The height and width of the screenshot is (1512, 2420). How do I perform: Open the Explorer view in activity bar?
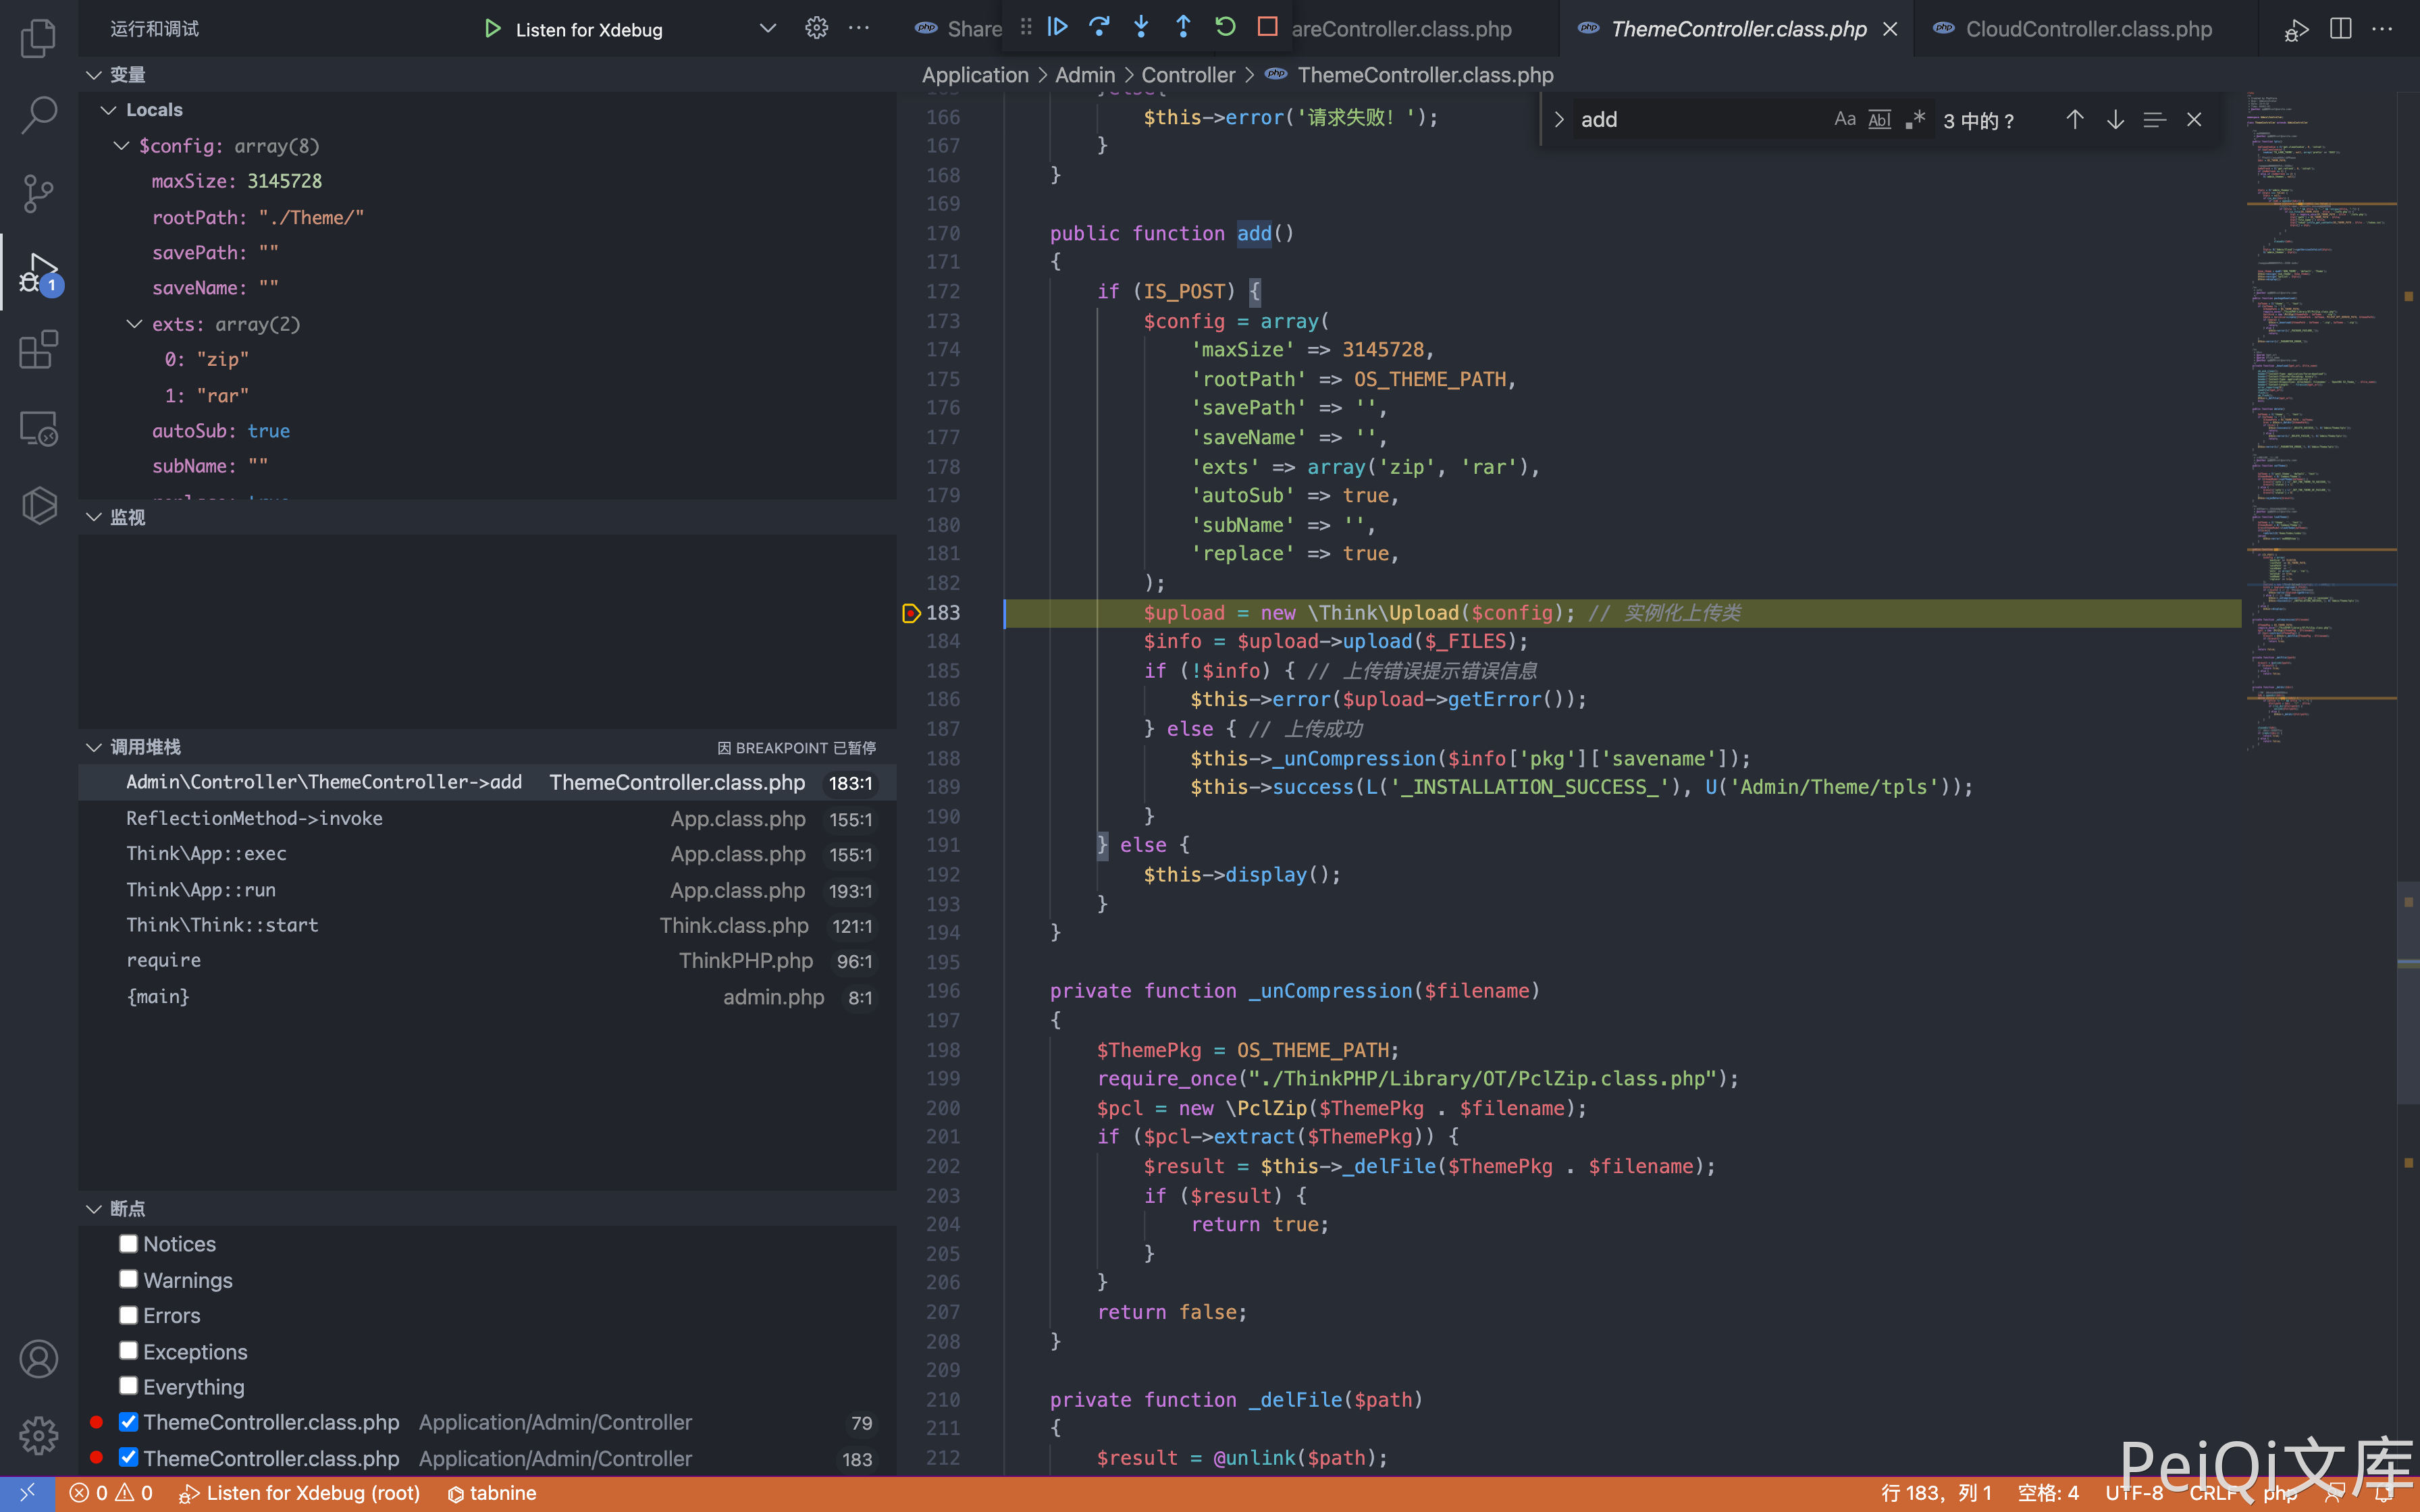pyautogui.click(x=38, y=37)
